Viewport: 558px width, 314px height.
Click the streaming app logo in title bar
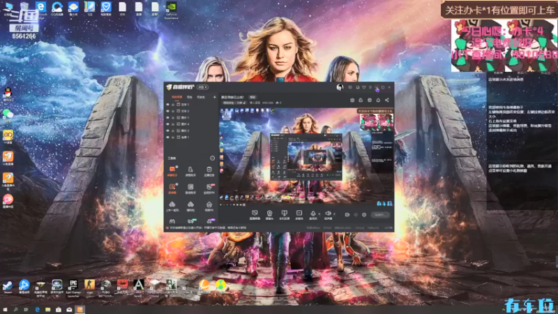[181, 87]
